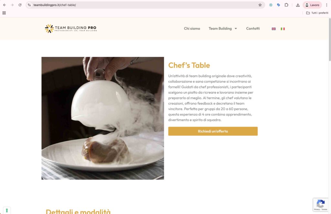Click the page vertical scrollbar
Image resolution: width=331 pixels, height=214 pixels.
point(329,40)
